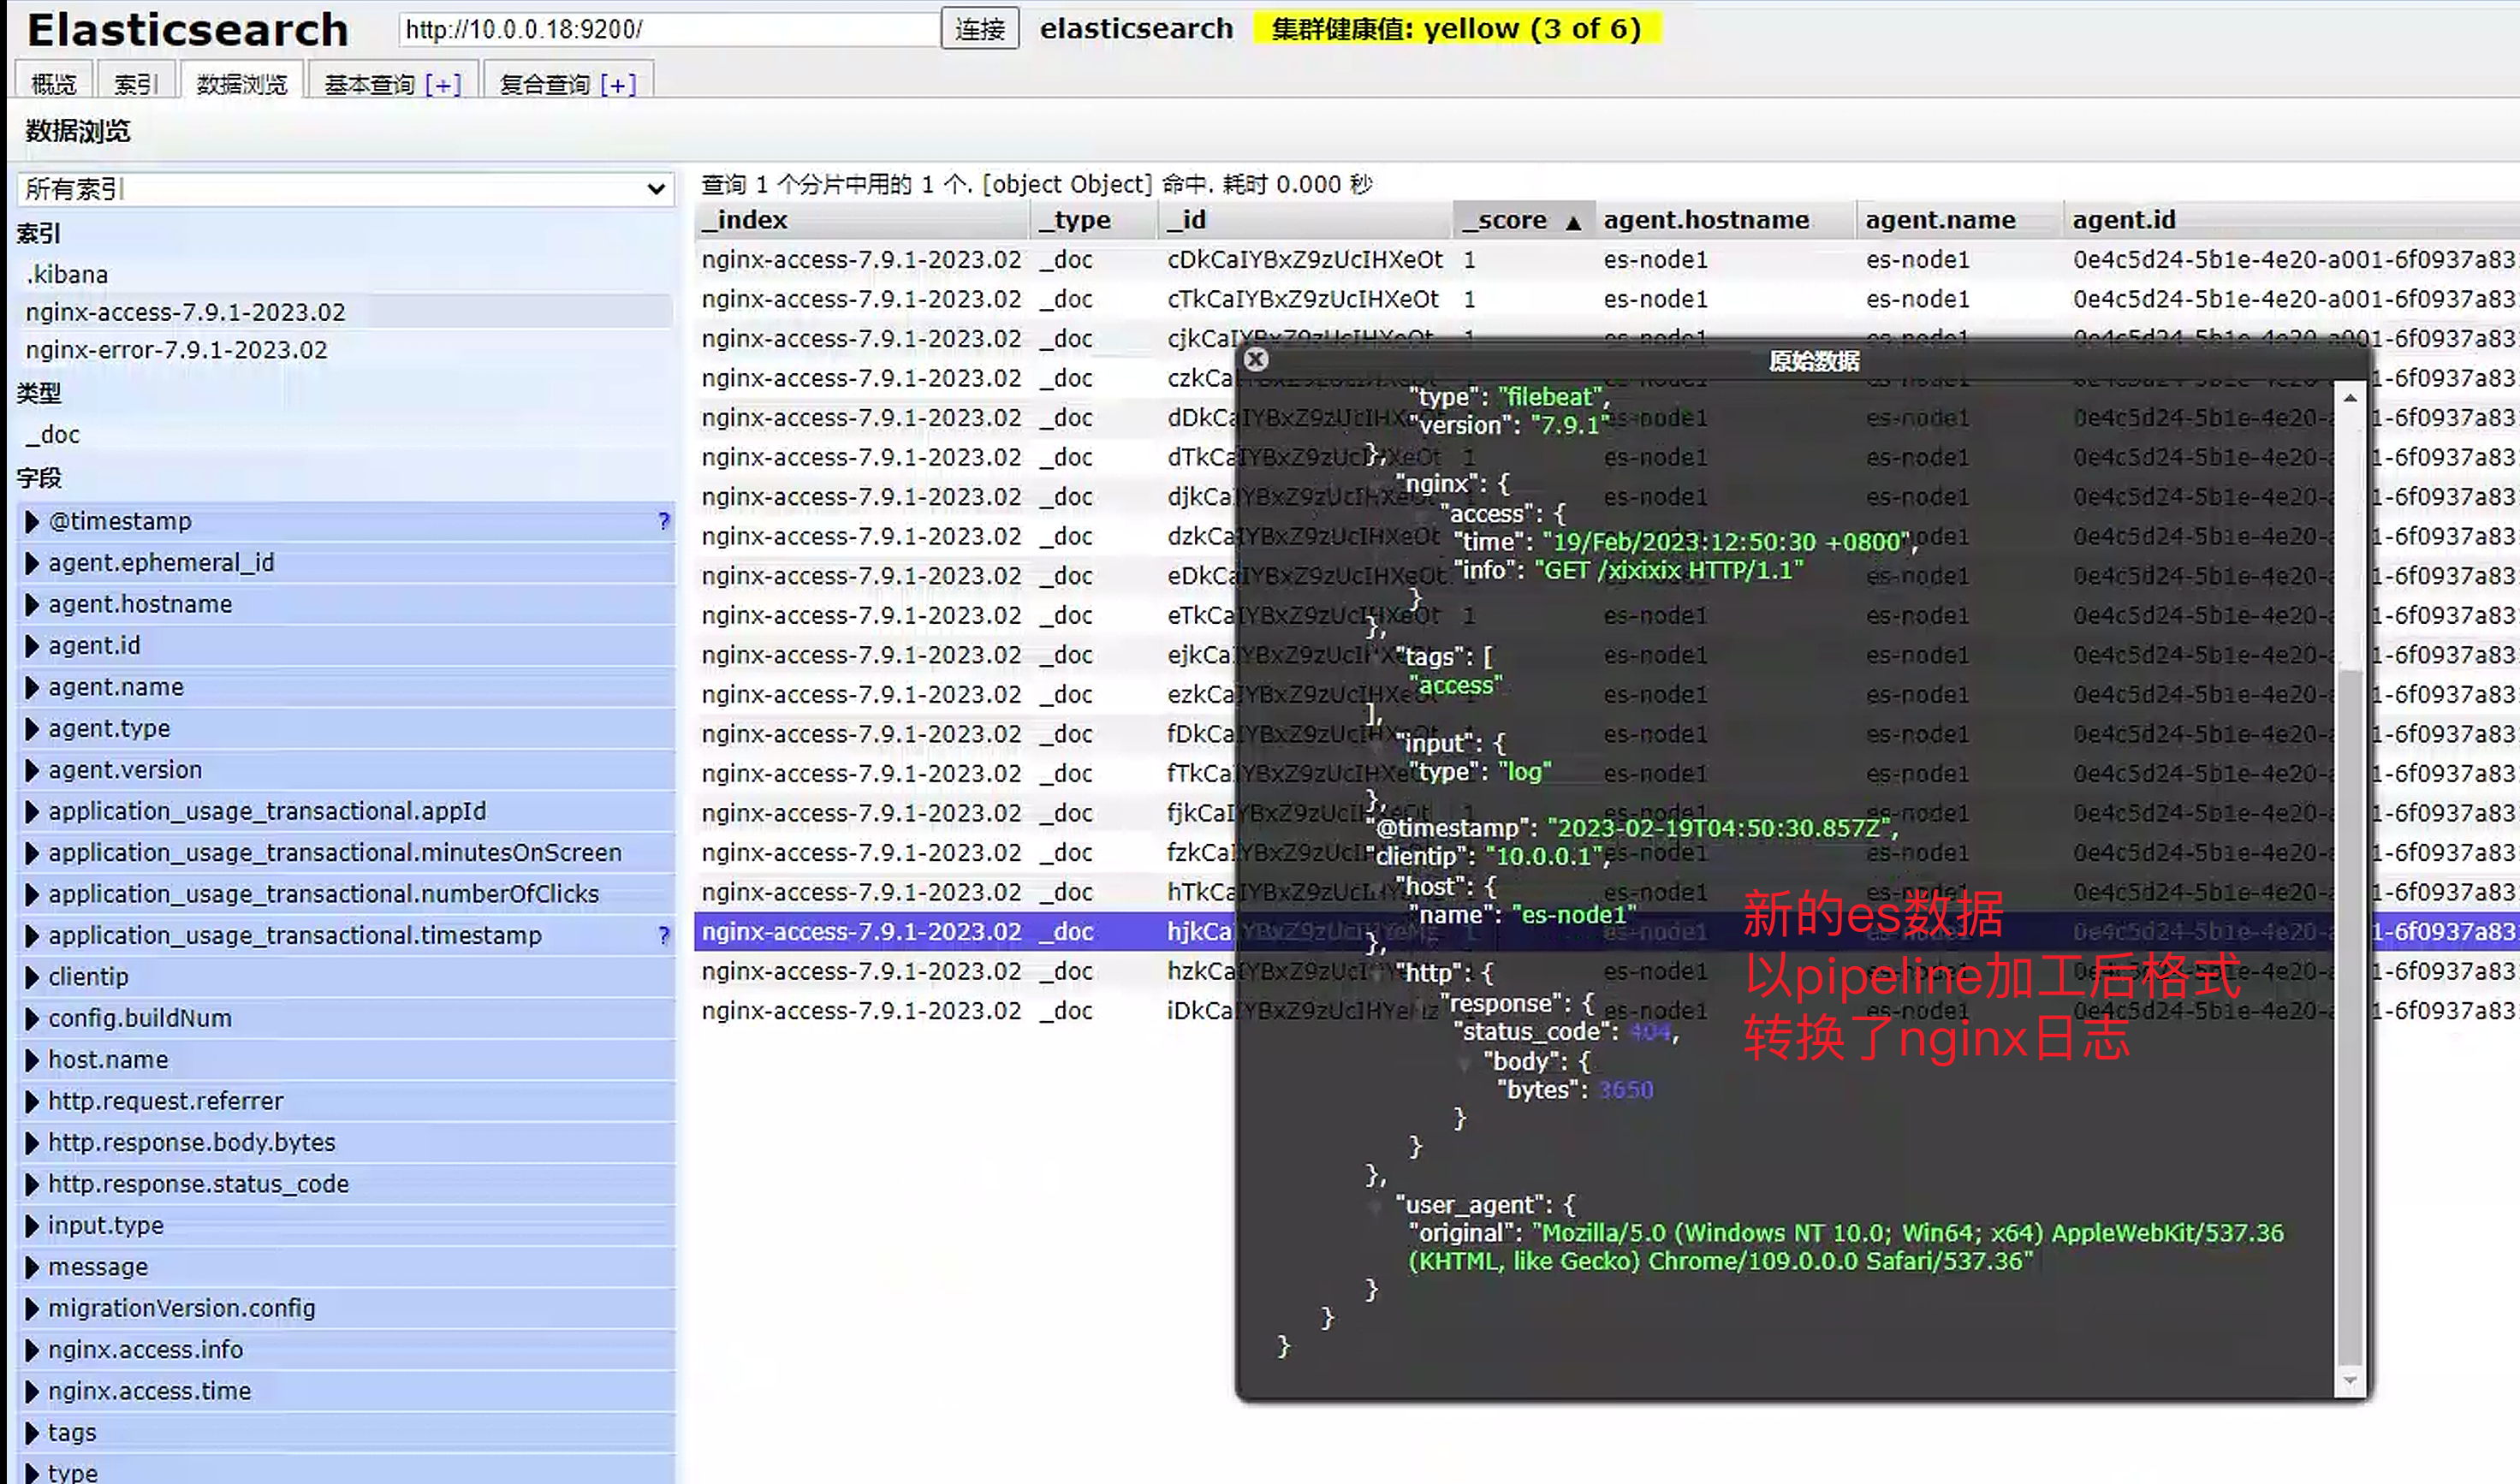The width and height of the screenshot is (2520, 1484).
Task: Open the 索引 tab
Action: tap(135, 84)
